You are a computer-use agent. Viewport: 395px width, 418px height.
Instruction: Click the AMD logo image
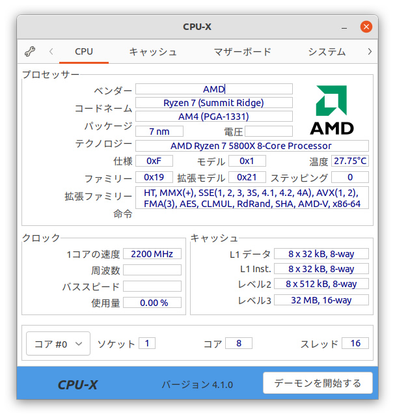click(332, 109)
